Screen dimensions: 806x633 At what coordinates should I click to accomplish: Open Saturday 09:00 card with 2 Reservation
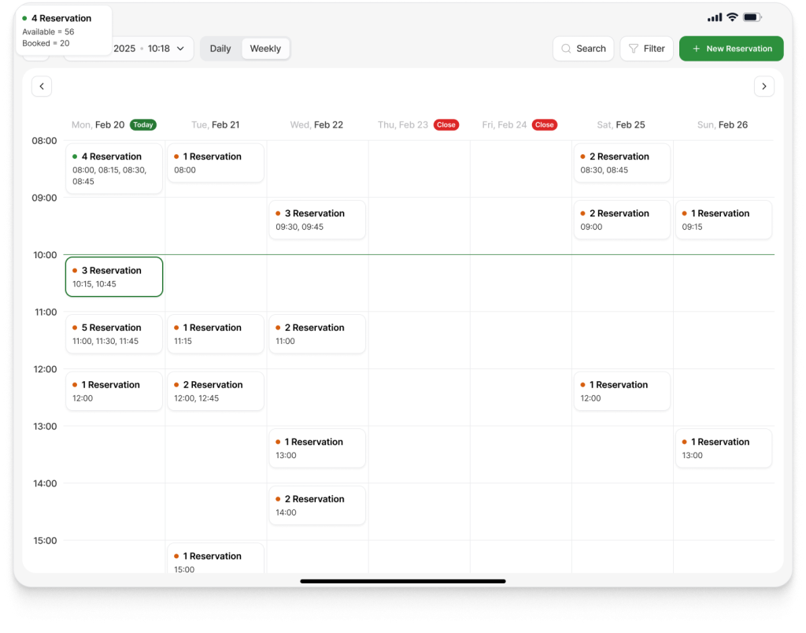(x=622, y=220)
